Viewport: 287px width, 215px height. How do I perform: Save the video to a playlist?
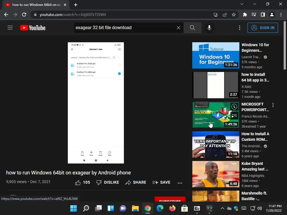pos(161,182)
